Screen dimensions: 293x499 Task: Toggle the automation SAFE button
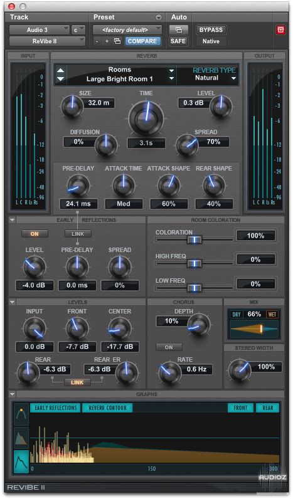[178, 41]
